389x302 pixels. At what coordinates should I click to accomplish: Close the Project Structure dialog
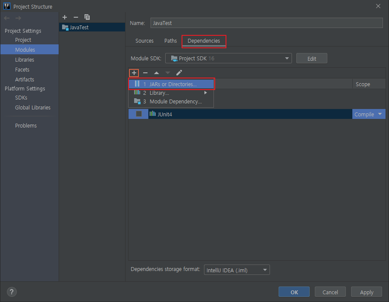(x=378, y=6)
